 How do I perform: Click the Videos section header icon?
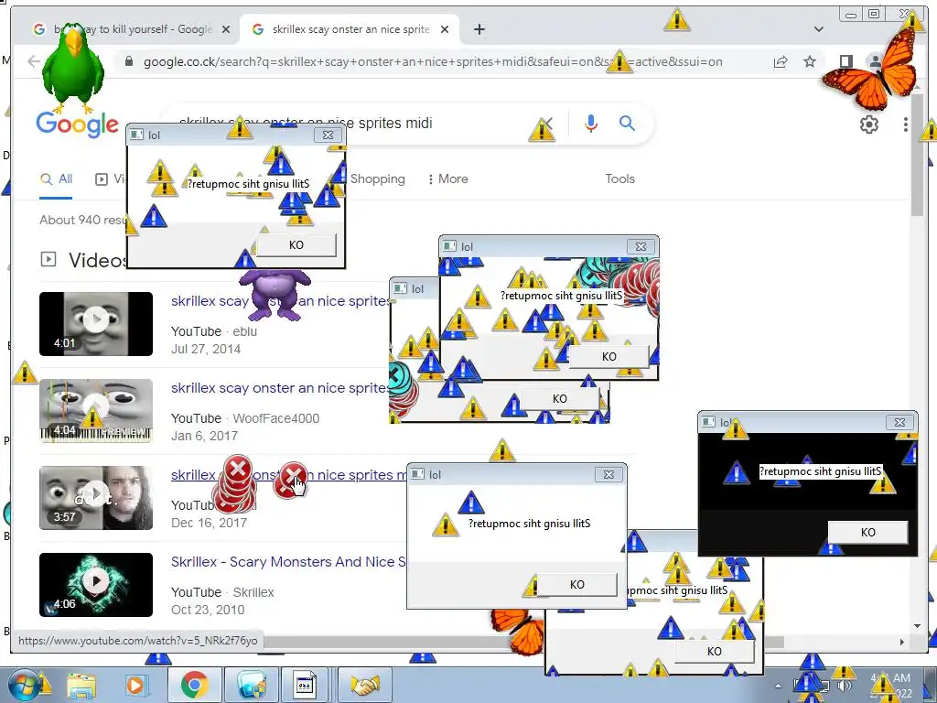48,259
